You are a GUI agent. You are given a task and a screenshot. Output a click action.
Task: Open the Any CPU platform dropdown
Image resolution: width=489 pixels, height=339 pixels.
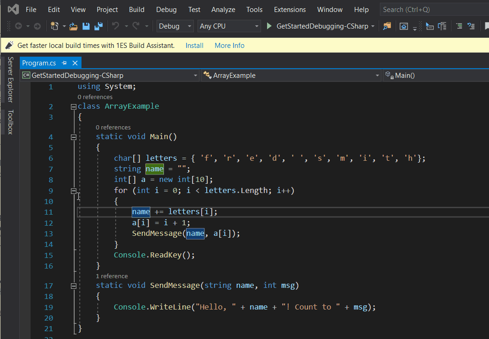(229, 26)
